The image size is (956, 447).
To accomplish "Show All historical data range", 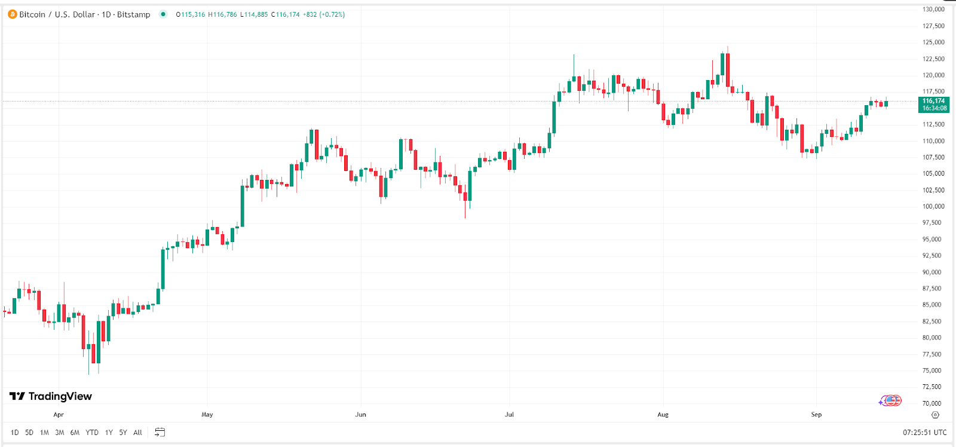I will tap(138, 433).
